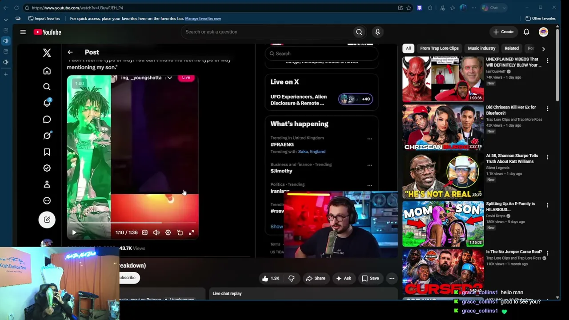This screenshot has width=569, height=320.
Task: Select From Trap Lore Clips chip
Action: point(439,48)
